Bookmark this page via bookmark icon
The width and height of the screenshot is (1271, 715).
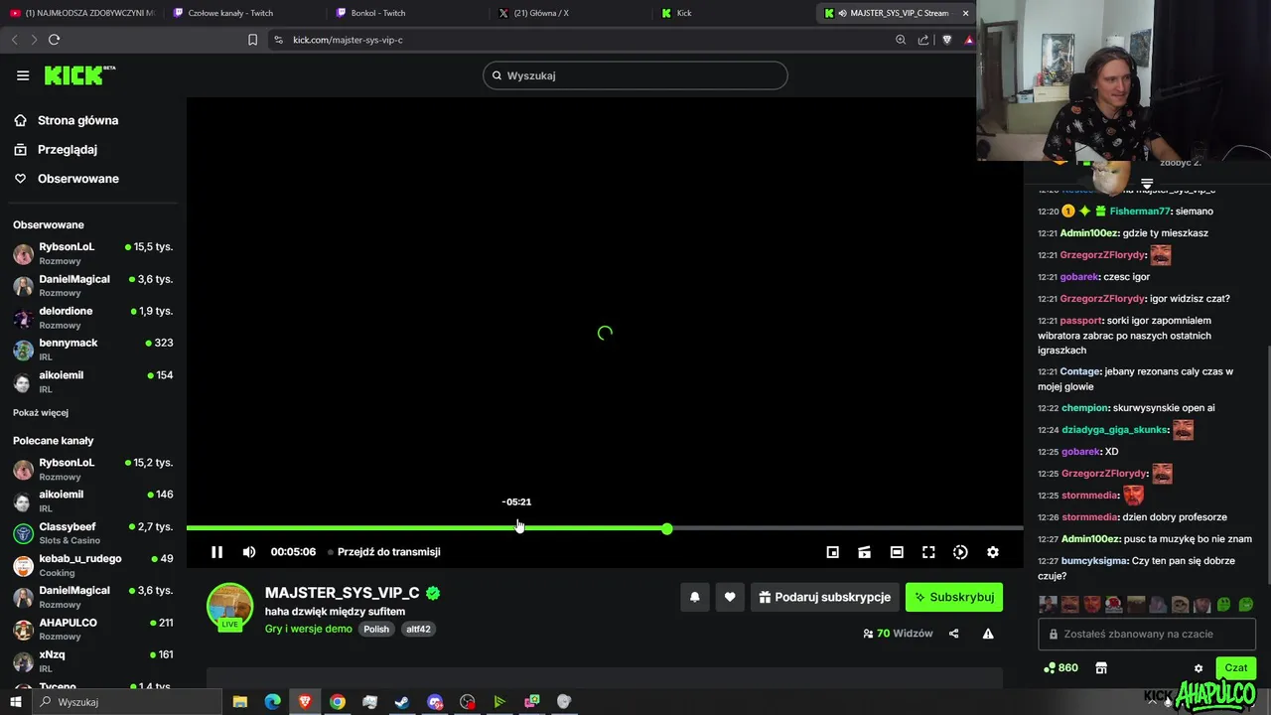pyautogui.click(x=252, y=40)
